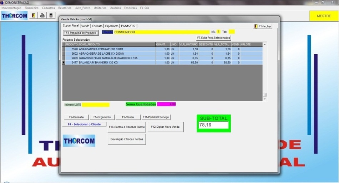Open the Relatórios menu
Image resolution: width=339 pixels, height=183 pixels.
click(x=65, y=8)
